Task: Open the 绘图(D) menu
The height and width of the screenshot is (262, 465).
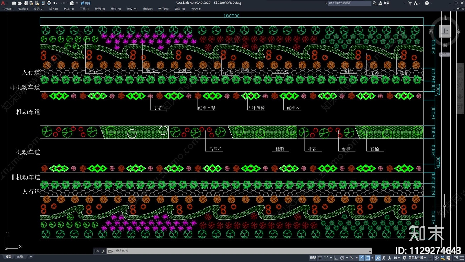Action: click(100, 9)
